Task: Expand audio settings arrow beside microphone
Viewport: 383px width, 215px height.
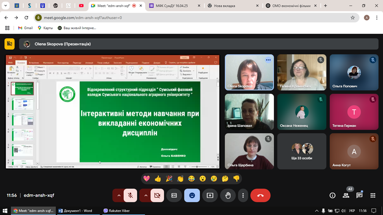Action: [119, 195]
